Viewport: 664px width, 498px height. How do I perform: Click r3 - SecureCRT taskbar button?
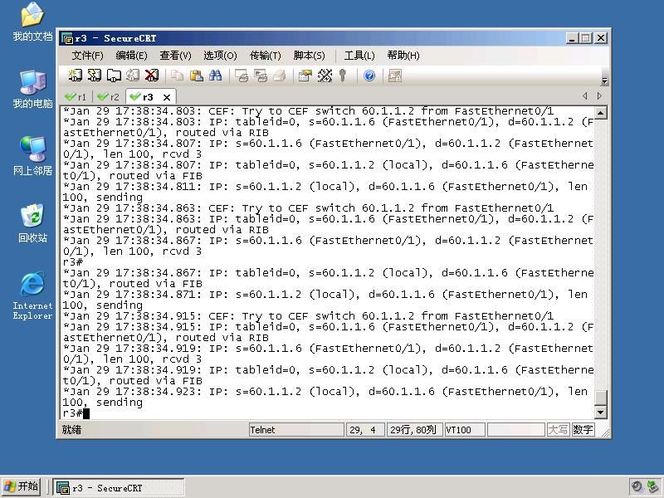[119, 487]
